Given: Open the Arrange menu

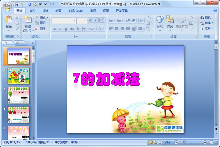Looking at the screenshot, I should coord(170,23).
